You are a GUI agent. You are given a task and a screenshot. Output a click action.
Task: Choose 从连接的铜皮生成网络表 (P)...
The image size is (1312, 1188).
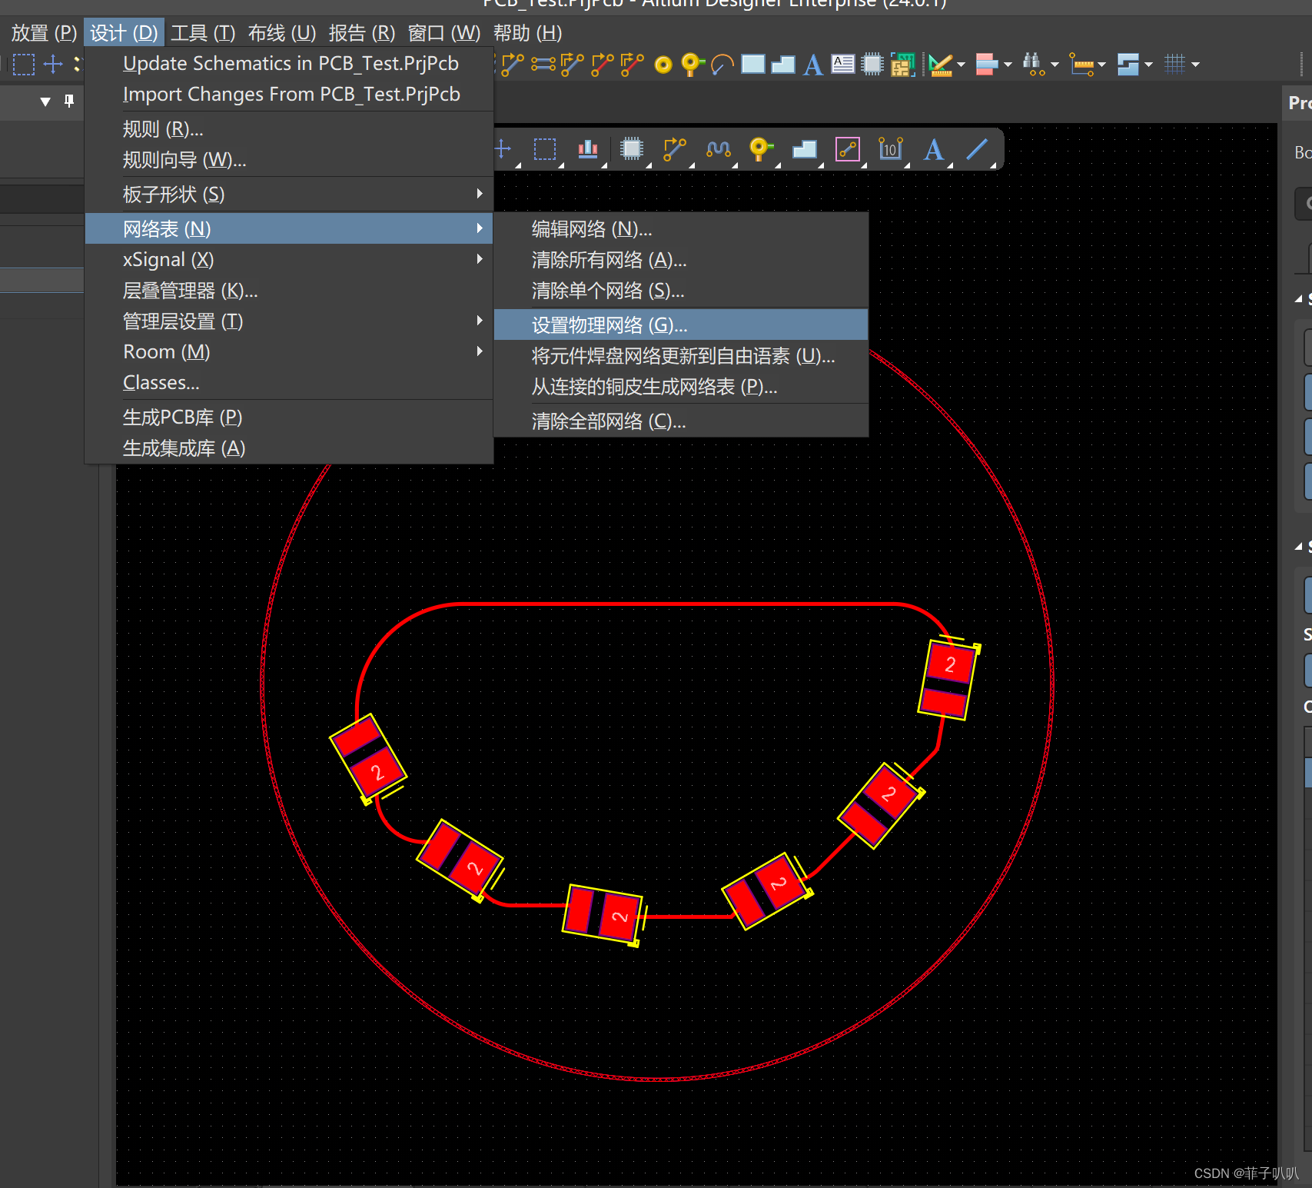pos(681,386)
